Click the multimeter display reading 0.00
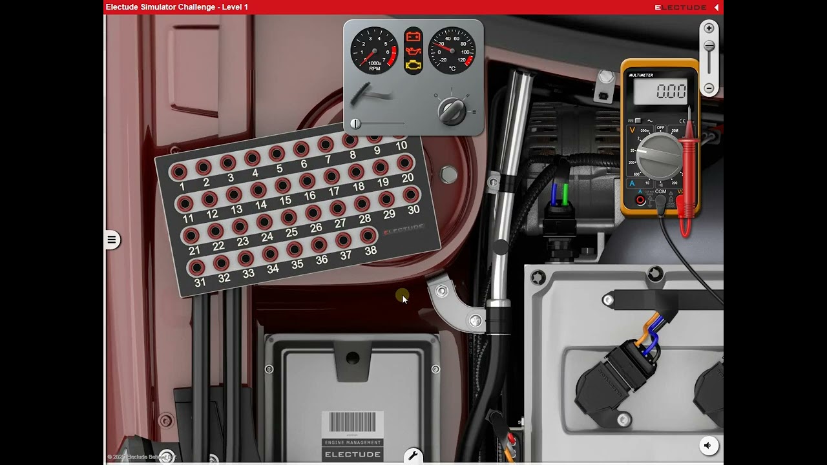 (x=660, y=92)
